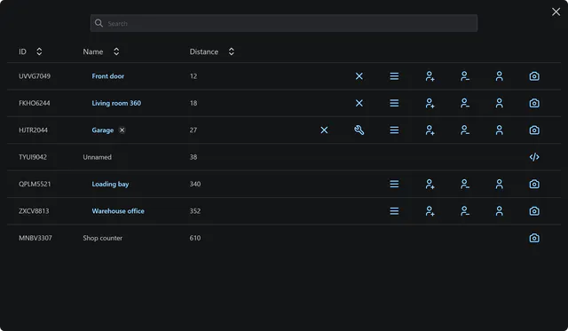Open list menu icon for Loading bay
Screen dimensions: 568x331
(394, 184)
